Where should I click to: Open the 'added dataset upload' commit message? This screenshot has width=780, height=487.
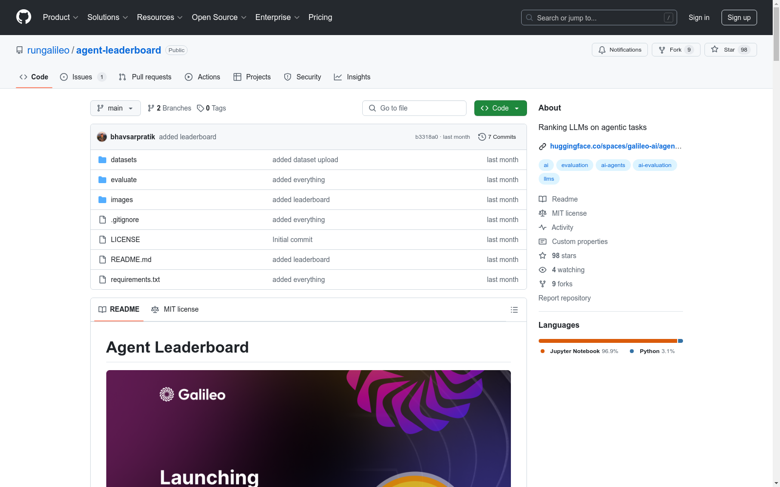pyautogui.click(x=305, y=160)
